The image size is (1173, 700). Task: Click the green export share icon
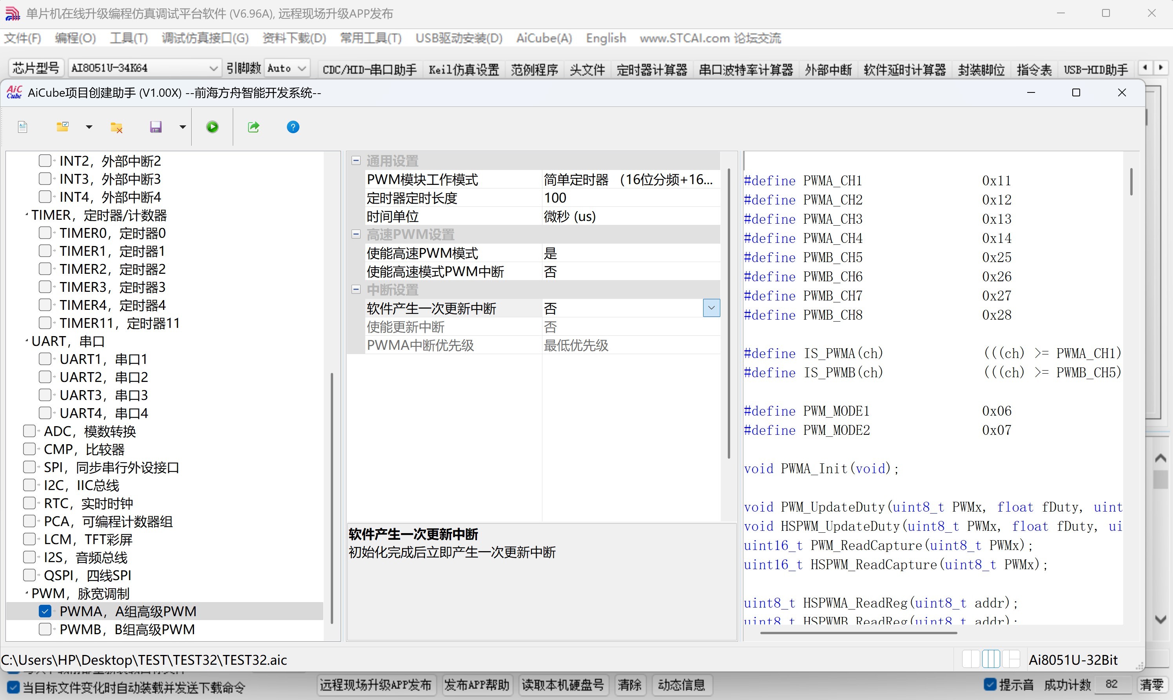254,127
